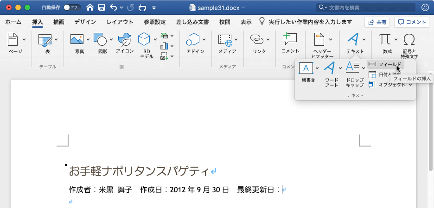Click the vertical scrollbar of the document
434x208 pixels.
432,122
